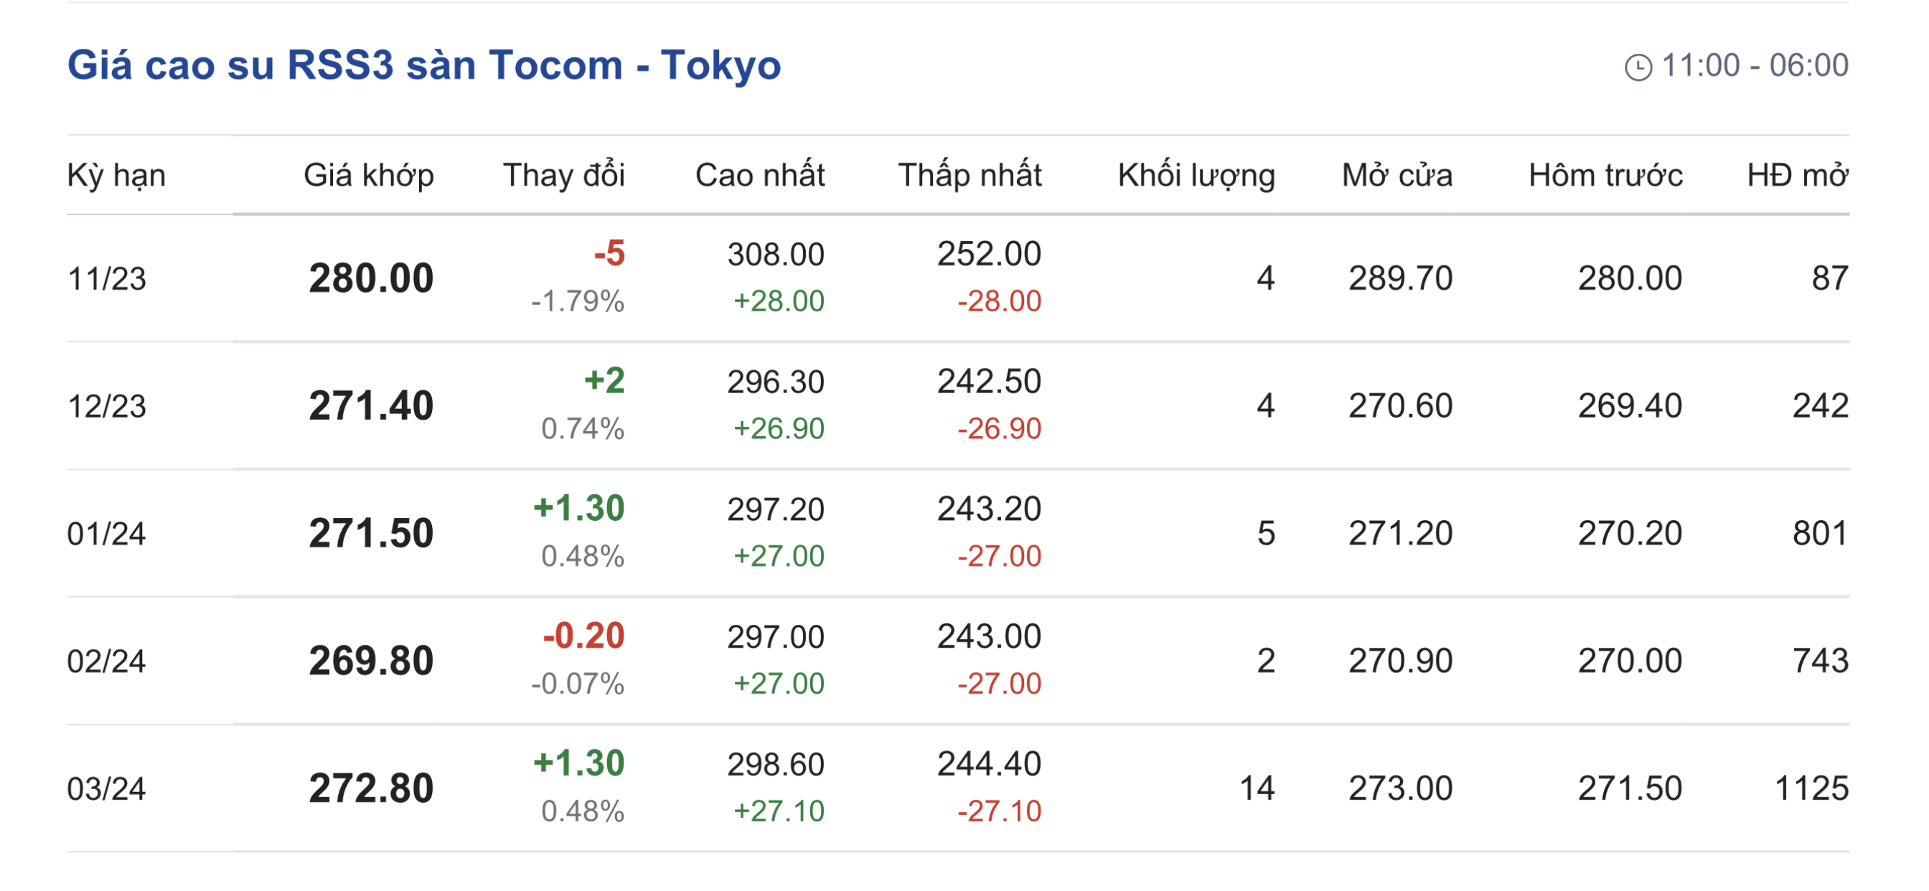Click the HĐ mở column header
Screen dimensions: 1929x891
pos(1796,175)
